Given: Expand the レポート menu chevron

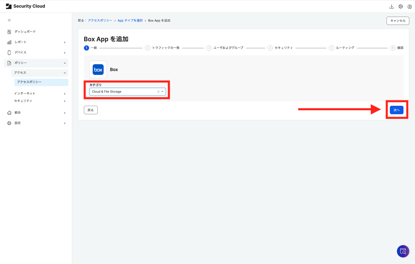Looking at the screenshot, I should point(65,42).
